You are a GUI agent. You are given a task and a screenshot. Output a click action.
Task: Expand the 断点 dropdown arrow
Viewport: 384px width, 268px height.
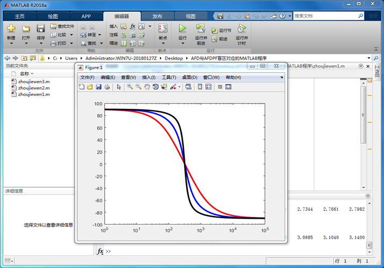(163, 43)
